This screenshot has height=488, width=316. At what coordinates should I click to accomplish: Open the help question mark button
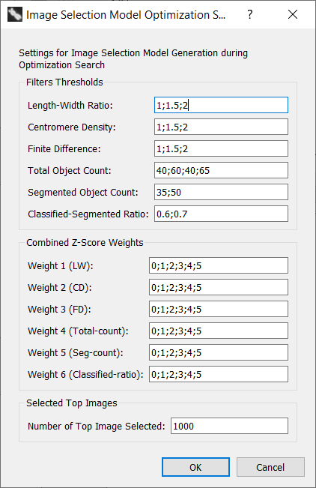click(x=250, y=14)
